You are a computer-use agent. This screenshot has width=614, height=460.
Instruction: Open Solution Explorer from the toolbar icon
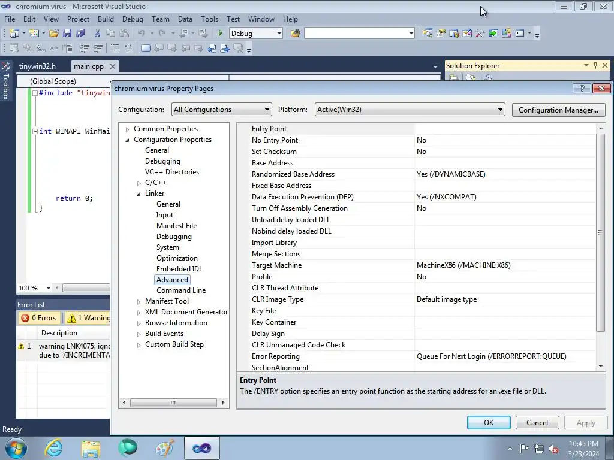click(427, 34)
